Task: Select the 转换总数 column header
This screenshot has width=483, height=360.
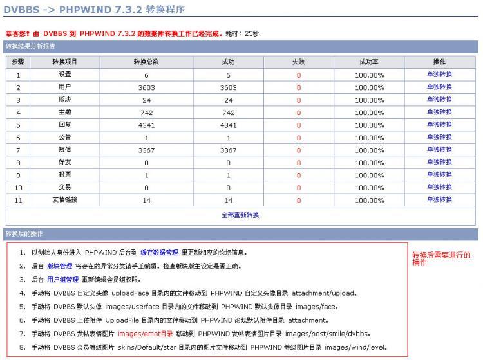Action: pyautogui.click(x=146, y=62)
